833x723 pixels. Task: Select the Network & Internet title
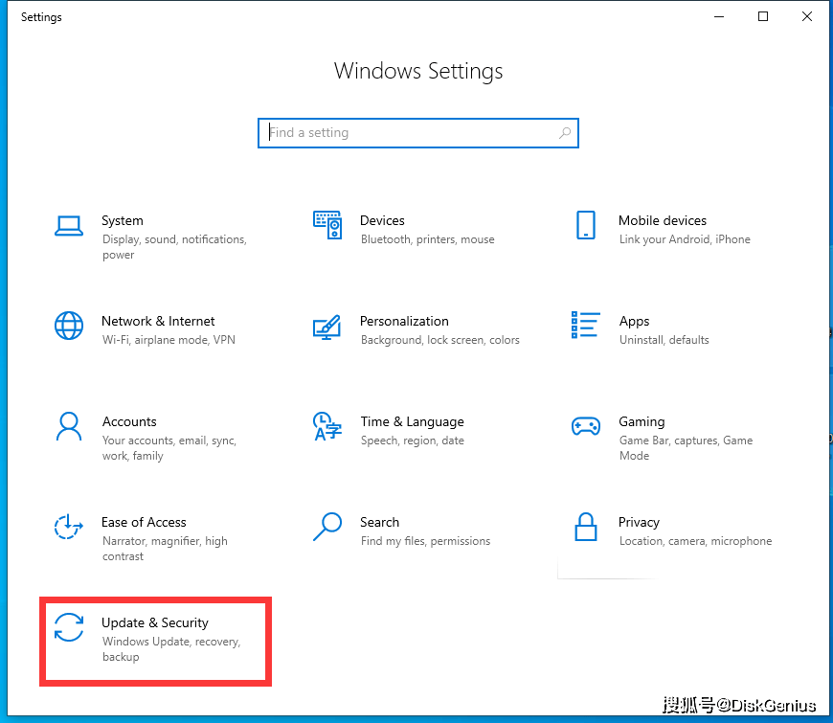pos(158,321)
